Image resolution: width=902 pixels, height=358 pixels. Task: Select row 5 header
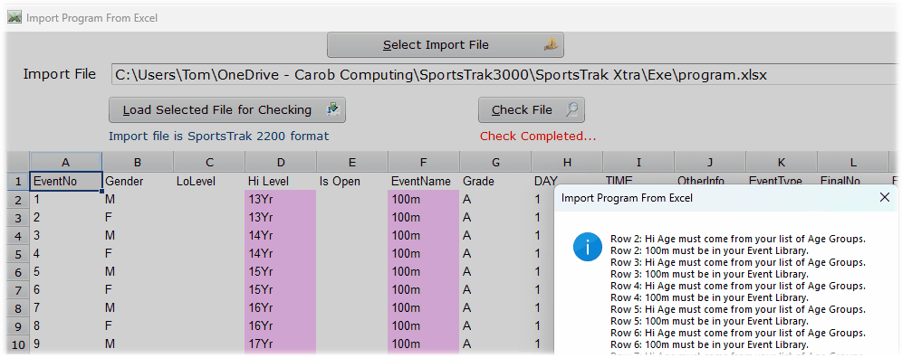click(x=18, y=253)
